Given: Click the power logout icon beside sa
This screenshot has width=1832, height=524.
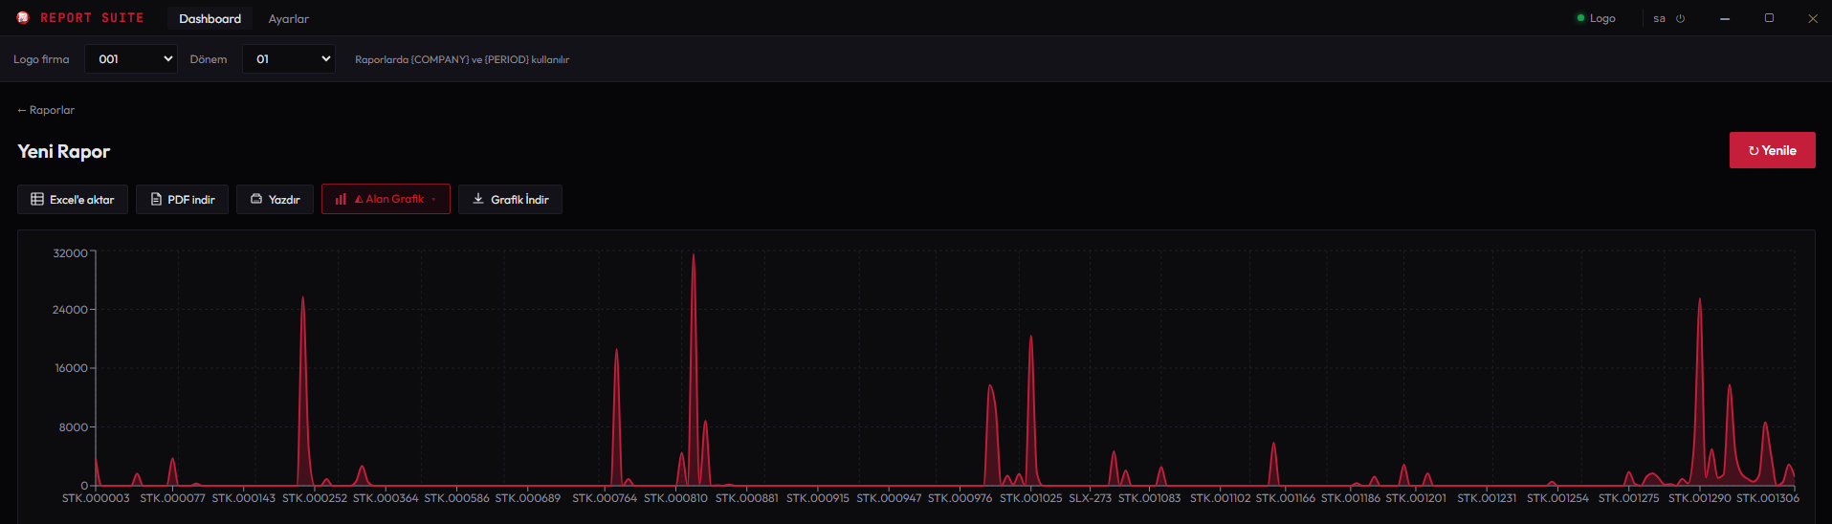Looking at the screenshot, I should (x=1680, y=18).
